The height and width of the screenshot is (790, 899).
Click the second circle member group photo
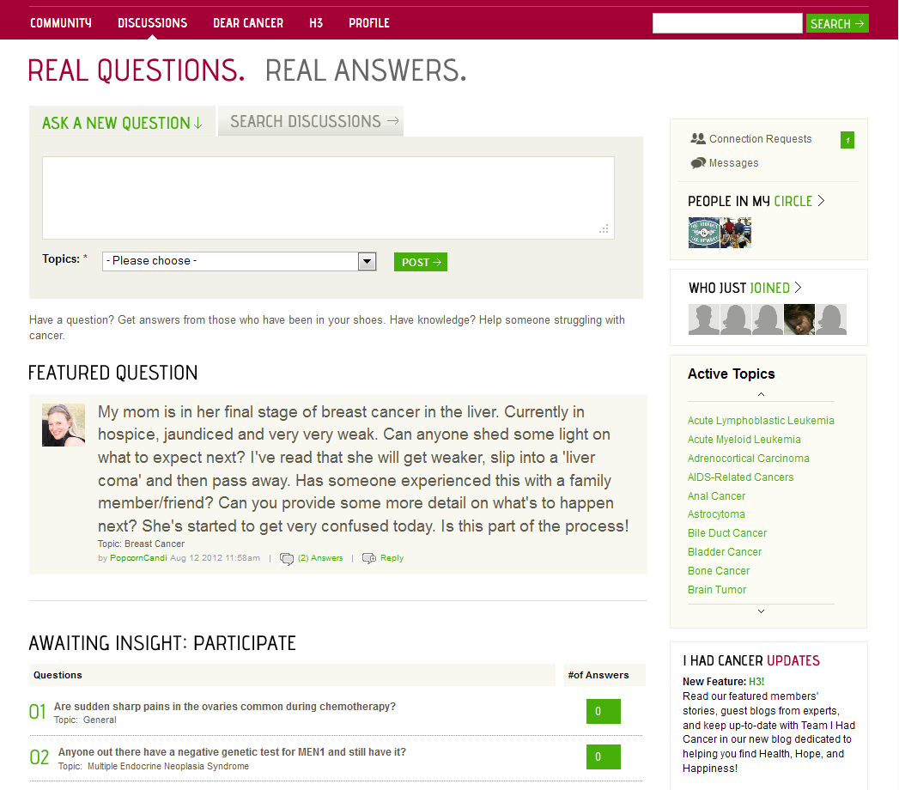pyautogui.click(x=736, y=233)
